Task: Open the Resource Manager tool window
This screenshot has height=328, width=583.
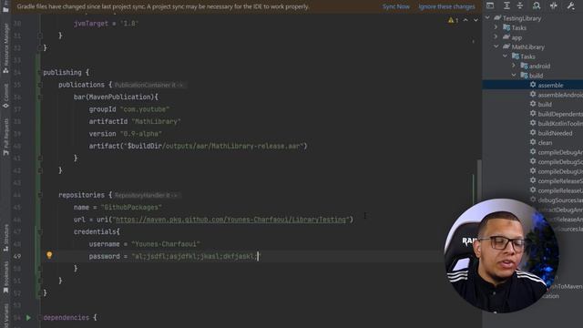Action: (x=5, y=48)
